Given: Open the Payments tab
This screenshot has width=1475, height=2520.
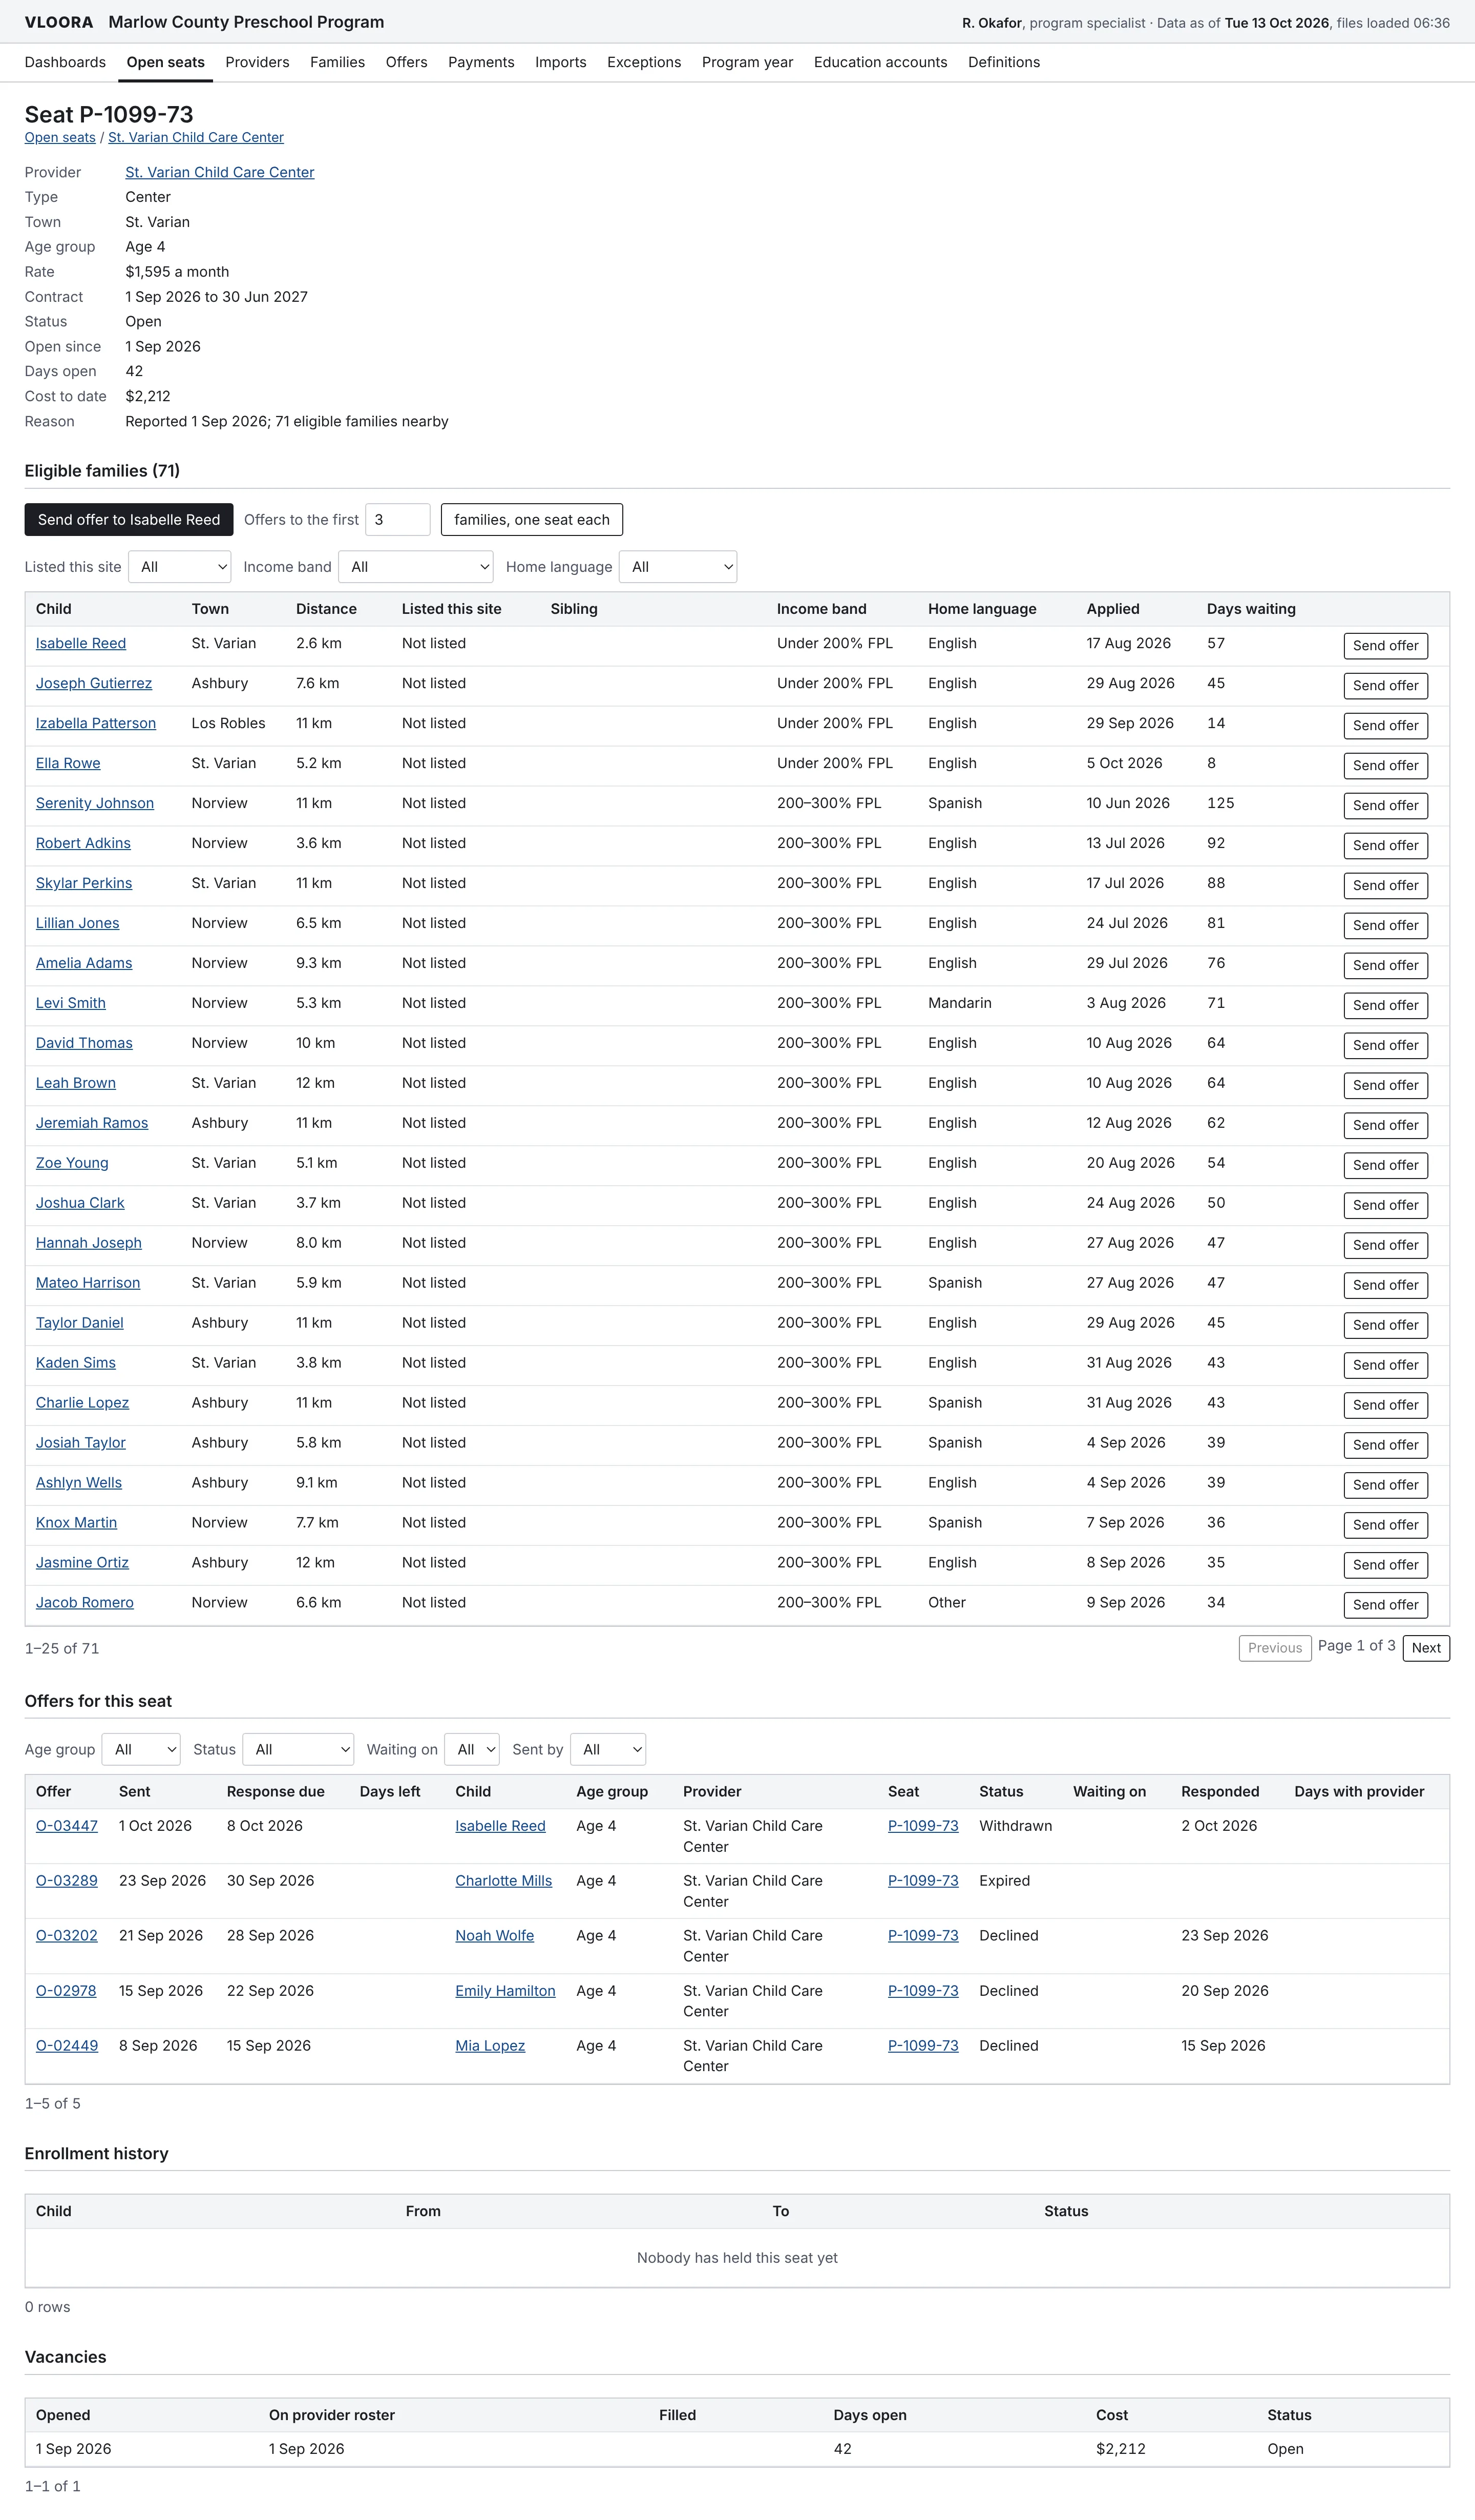Looking at the screenshot, I should point(481,62).
